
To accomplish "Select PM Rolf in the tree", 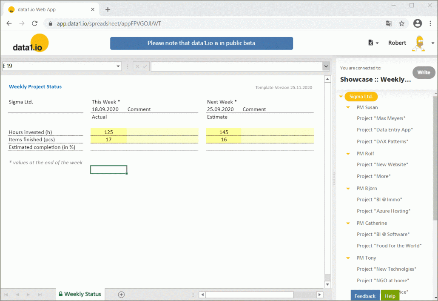I will point(365,154).
